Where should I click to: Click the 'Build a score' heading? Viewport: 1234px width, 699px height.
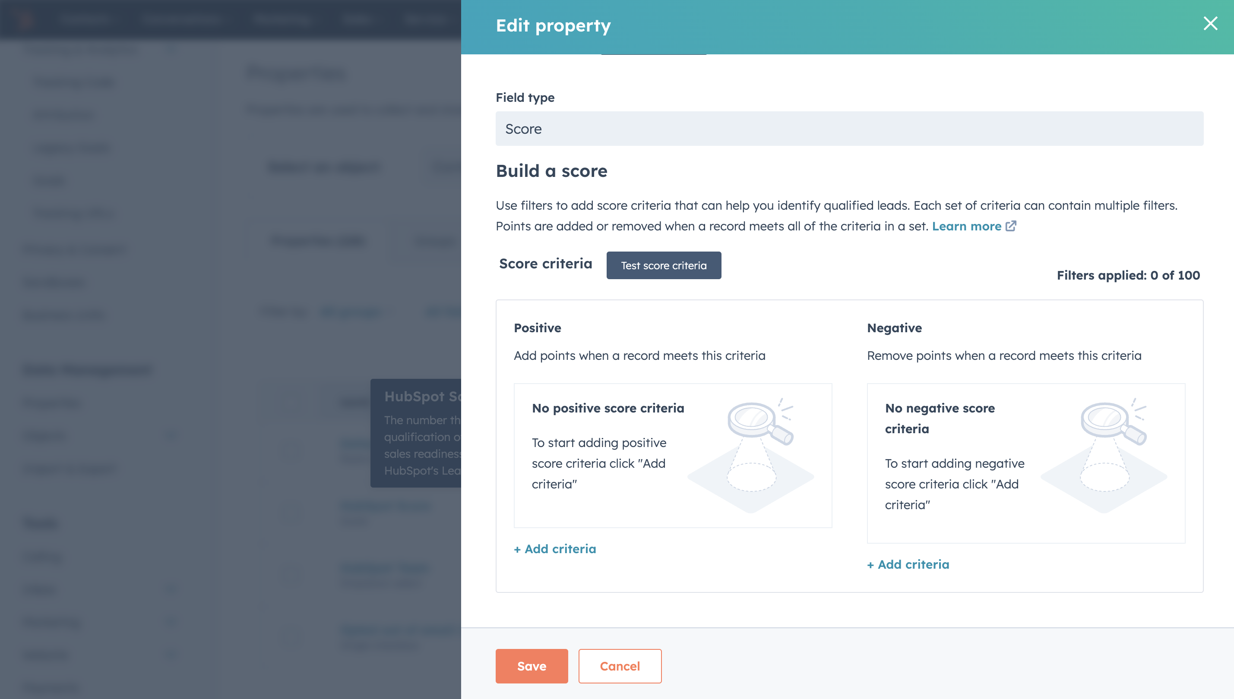pyautogui.click(x=551, y=171)
